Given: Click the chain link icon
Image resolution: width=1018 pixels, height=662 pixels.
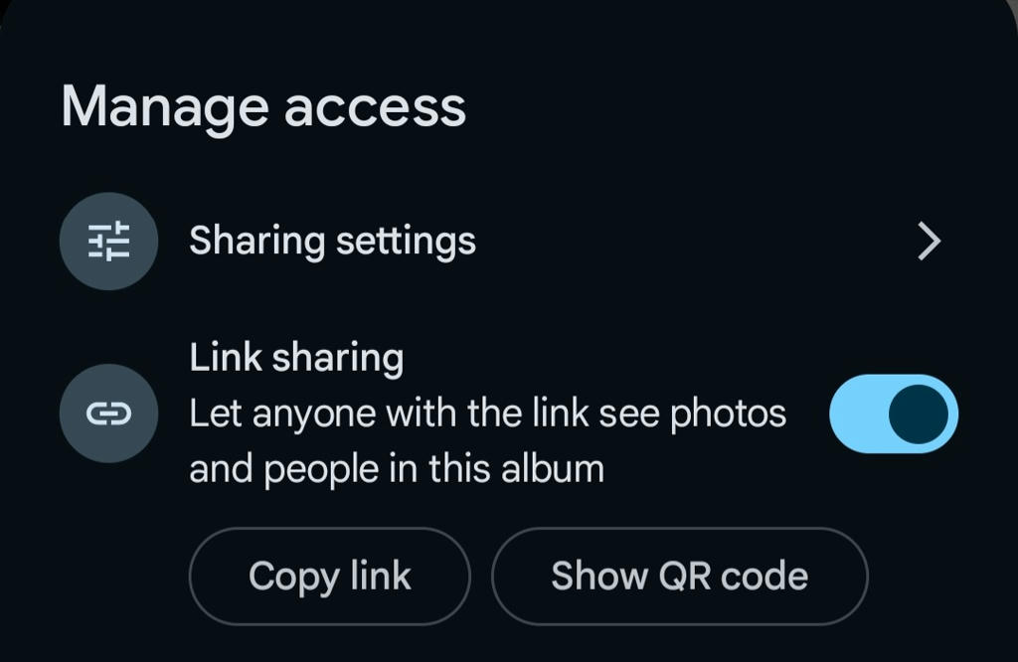Looking at the screenshot, I should [x=108, y=414].
